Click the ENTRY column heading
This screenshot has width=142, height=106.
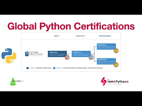(x=57, y=36)
